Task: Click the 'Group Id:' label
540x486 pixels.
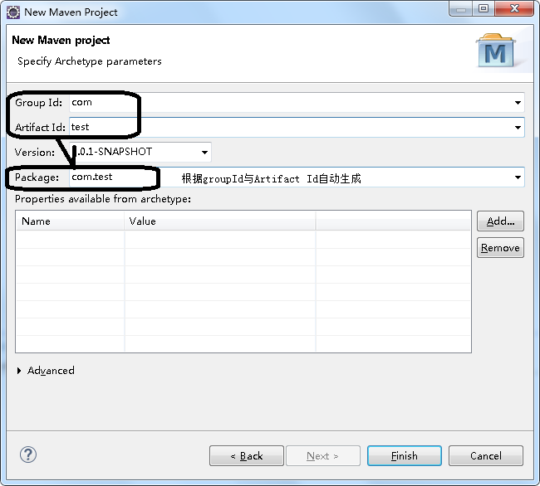Action: [38, 103]
